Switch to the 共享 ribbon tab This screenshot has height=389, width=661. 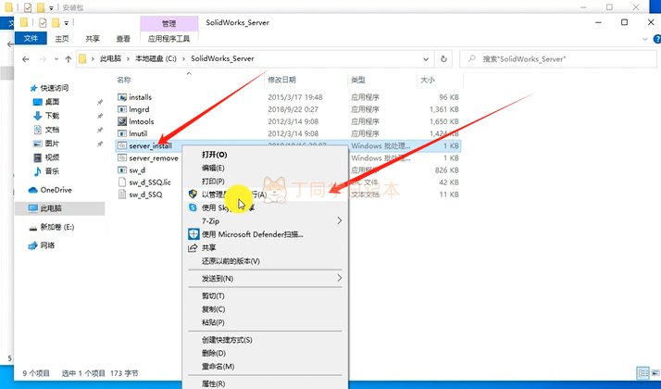point(93,39)
